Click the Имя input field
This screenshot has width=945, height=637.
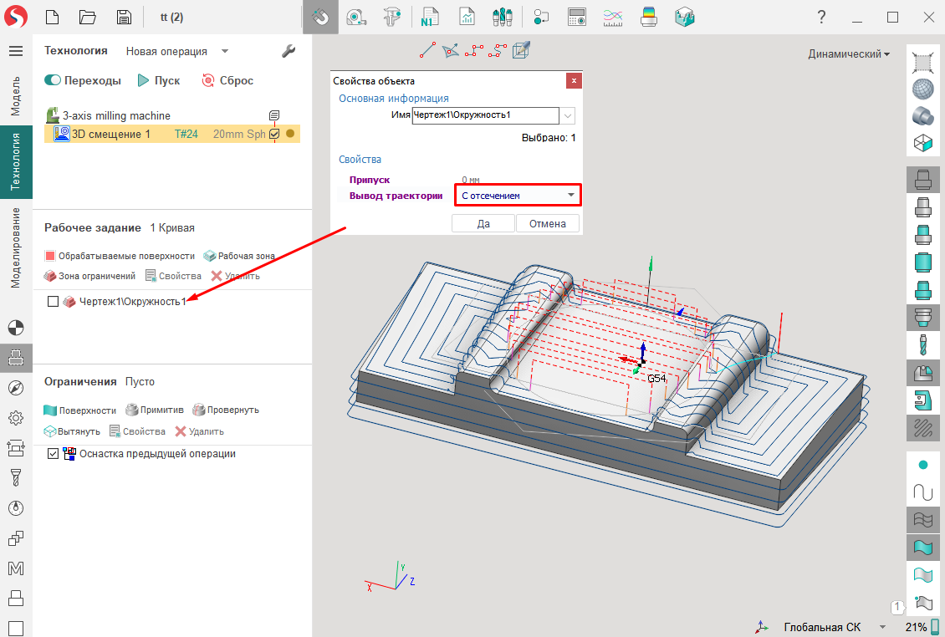pos(485,115)
